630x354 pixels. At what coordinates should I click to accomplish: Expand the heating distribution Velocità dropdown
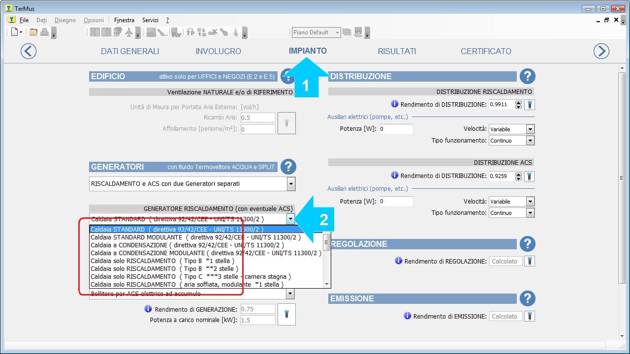click(530, 129)
